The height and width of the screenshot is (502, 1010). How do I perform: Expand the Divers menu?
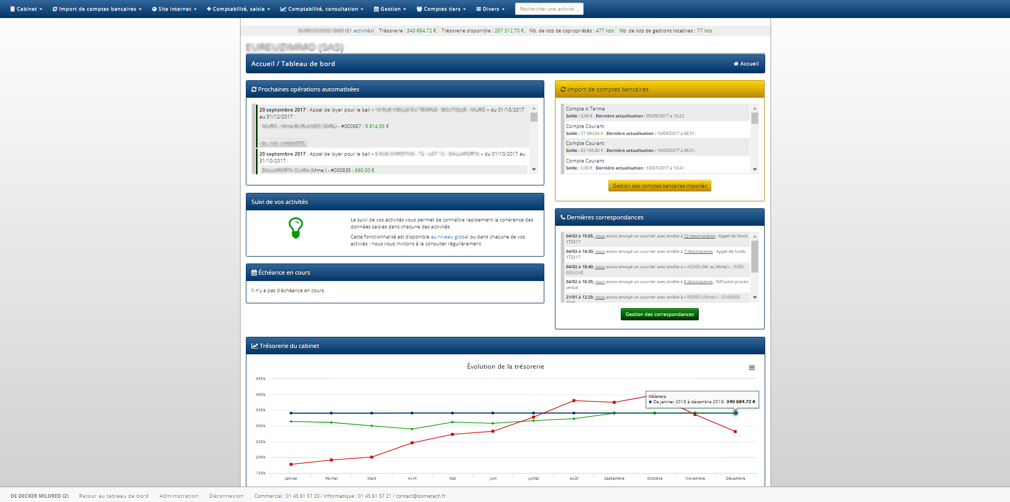coord(490,9)
